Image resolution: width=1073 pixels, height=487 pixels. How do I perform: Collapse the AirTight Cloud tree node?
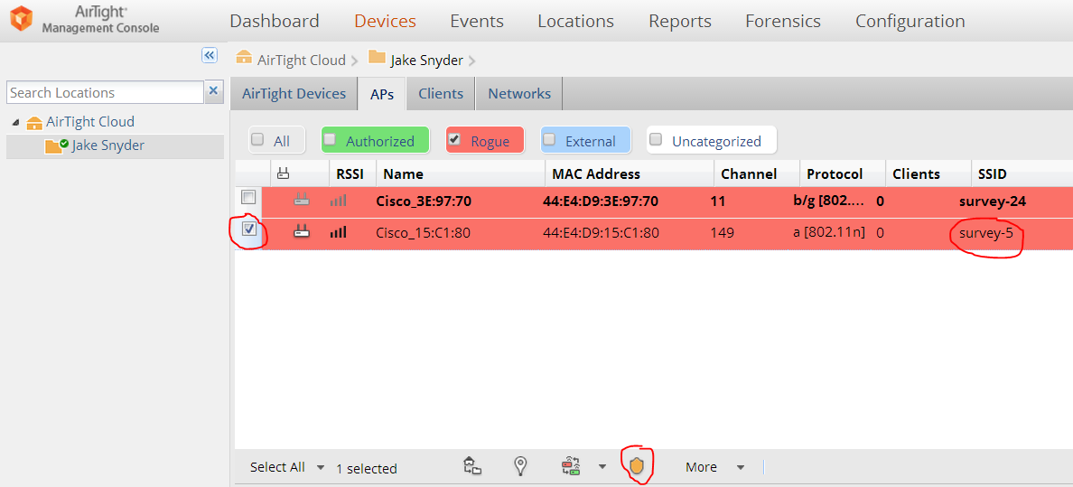tap(15, 122)
